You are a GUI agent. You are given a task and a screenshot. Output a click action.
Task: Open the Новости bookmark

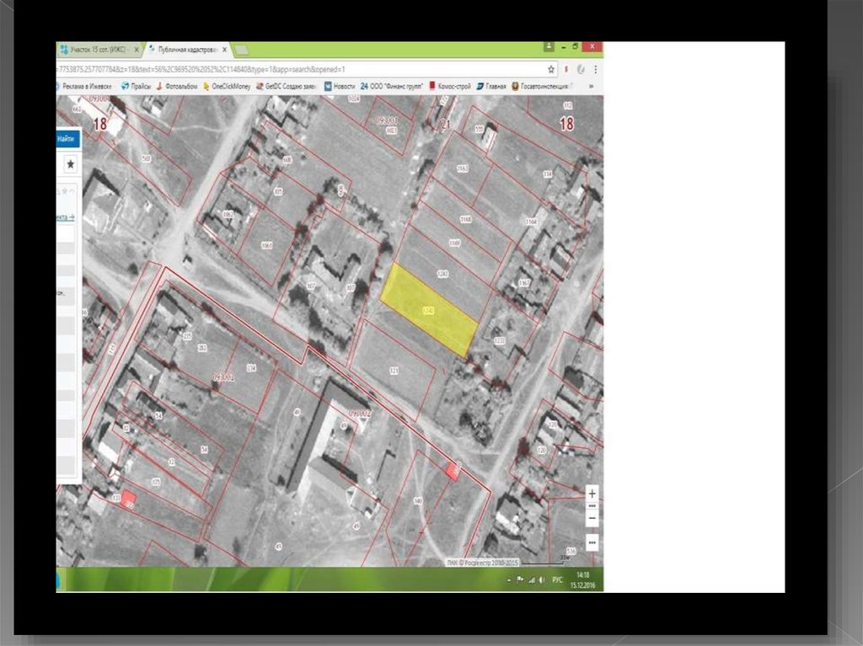coord(339,86)
